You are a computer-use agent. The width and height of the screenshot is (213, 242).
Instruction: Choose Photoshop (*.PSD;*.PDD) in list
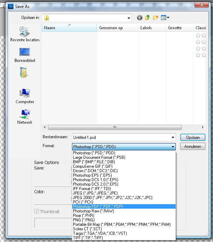coord(124,153)
